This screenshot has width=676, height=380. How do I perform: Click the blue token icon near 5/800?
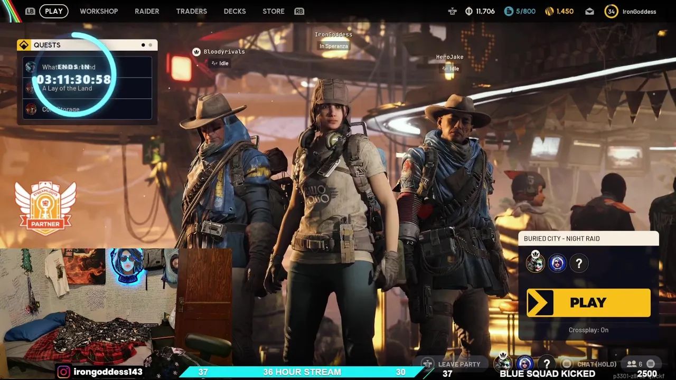509,11
